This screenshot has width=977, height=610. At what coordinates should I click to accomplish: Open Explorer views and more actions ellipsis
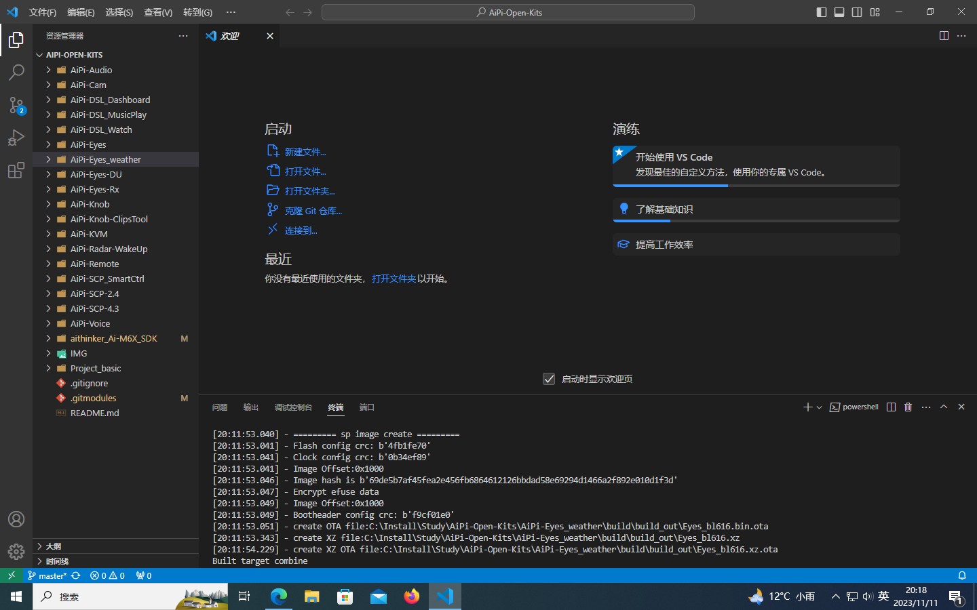coord(183,35)
